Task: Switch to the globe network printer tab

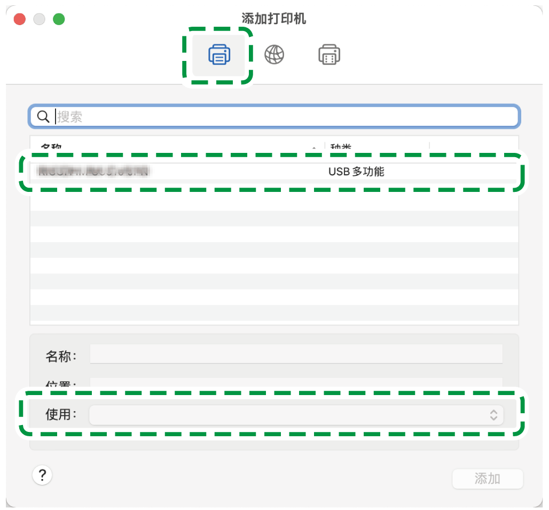Action: tap(274, 54)
